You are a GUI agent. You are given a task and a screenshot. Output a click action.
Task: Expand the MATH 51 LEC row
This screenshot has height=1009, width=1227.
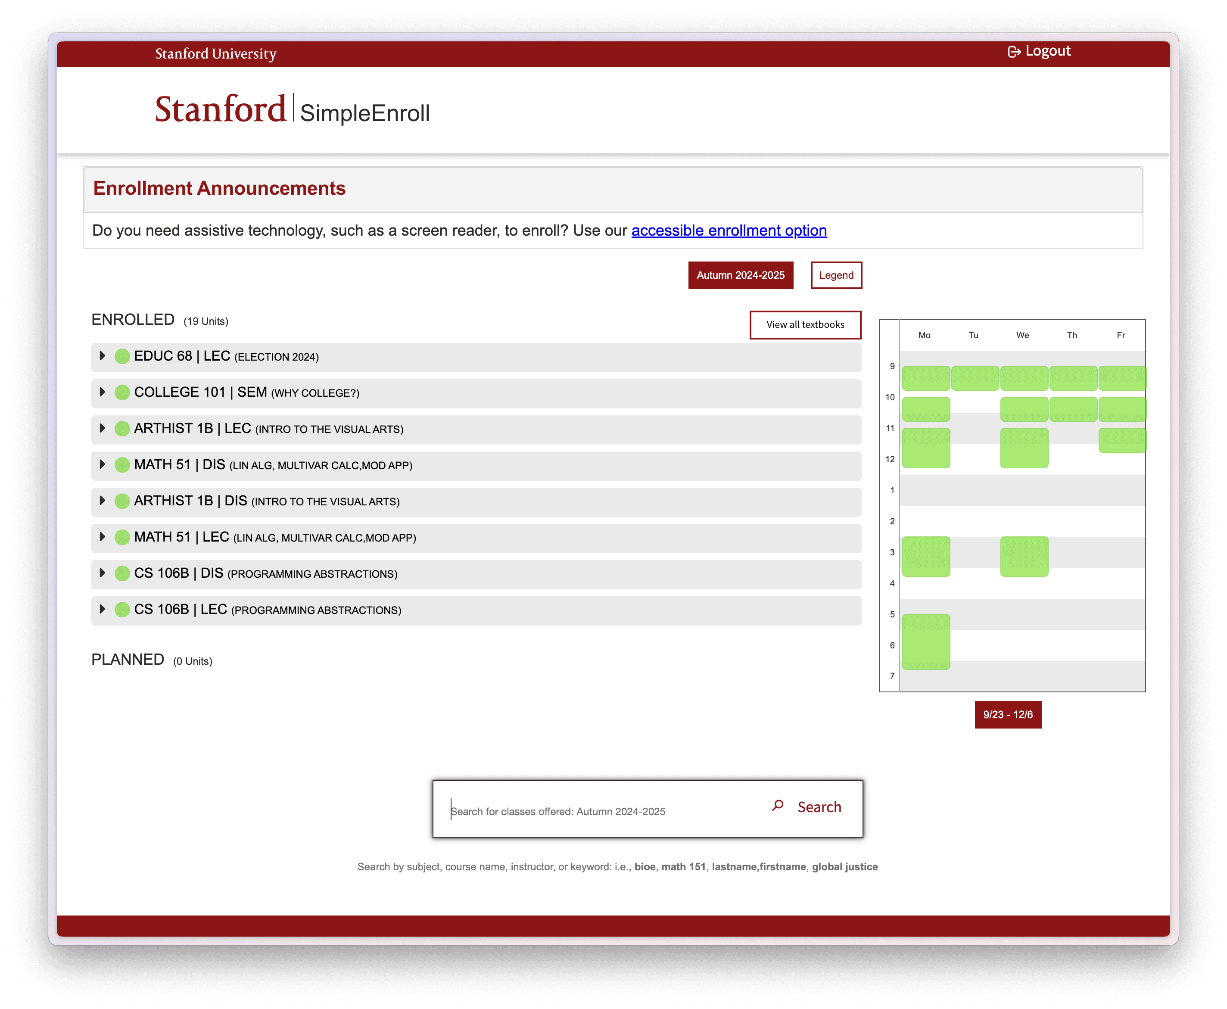[x=102, y=536]
